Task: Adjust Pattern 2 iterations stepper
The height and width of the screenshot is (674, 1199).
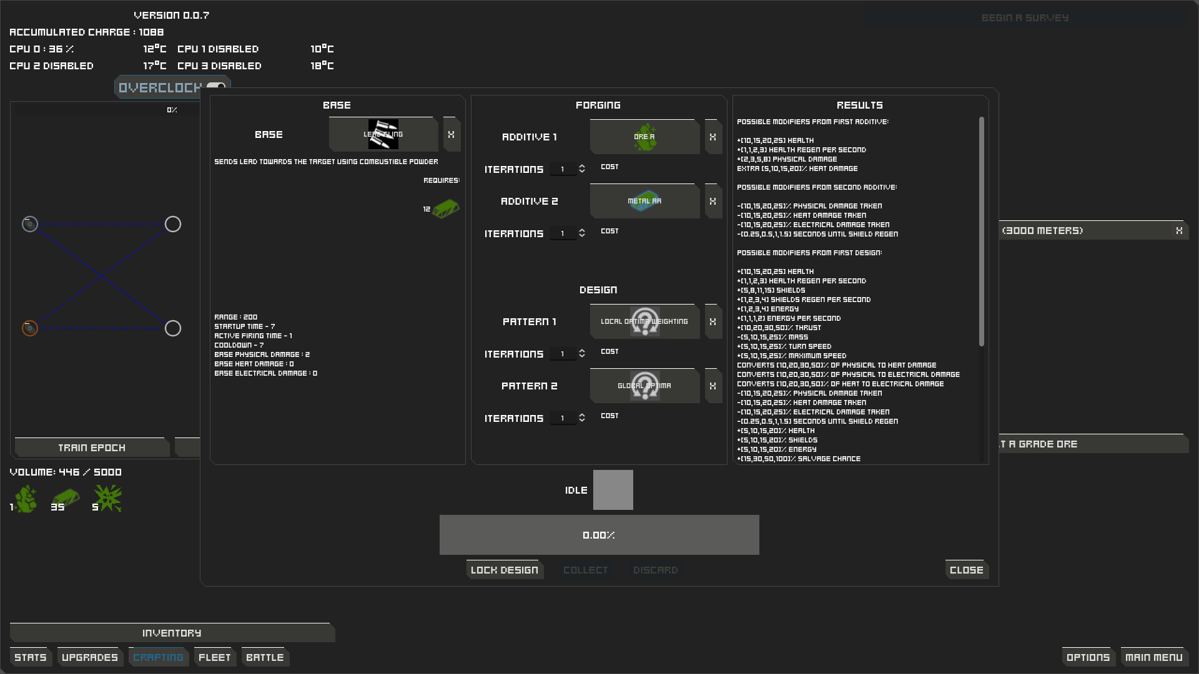Action: 581,418
